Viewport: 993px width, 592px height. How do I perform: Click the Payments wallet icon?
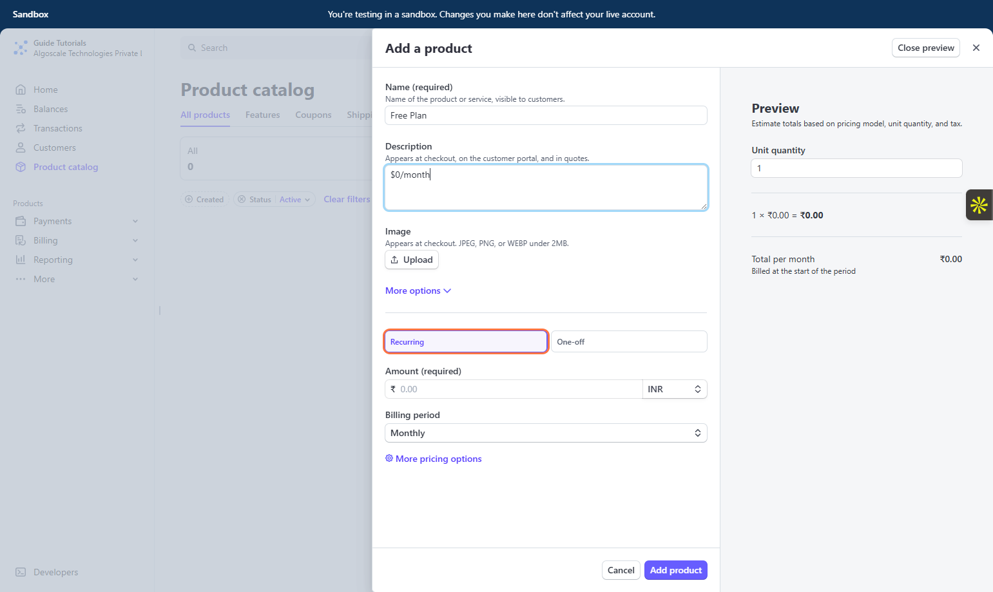[x=21, y=221]
